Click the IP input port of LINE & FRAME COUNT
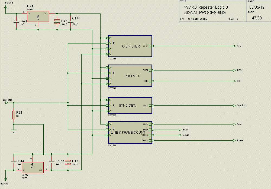Image resolution: width=271 pixels, height=189 pixels. [108, 130]
